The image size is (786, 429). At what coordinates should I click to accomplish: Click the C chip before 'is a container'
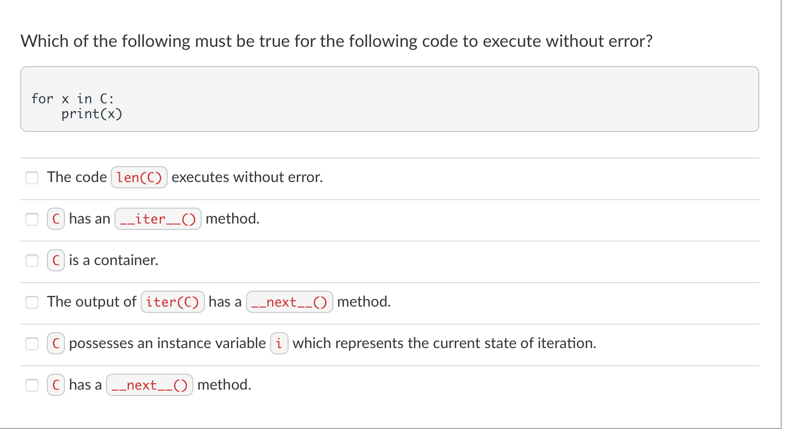56,260
